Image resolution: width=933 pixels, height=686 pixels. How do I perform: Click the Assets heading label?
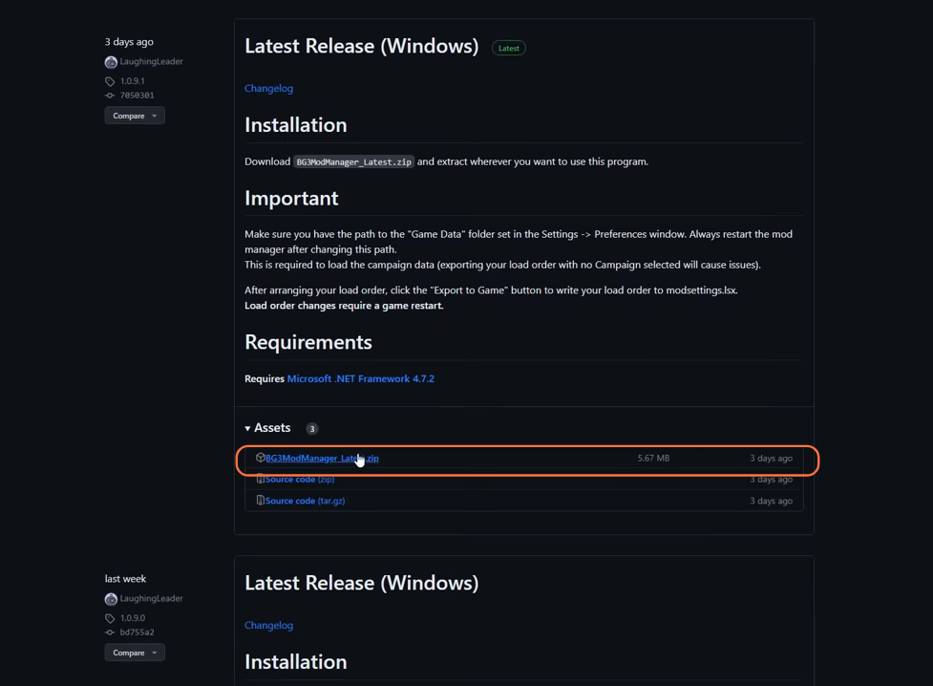(272, 428)
